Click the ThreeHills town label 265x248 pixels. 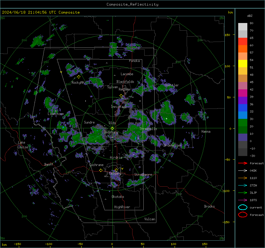click(148, 129)
